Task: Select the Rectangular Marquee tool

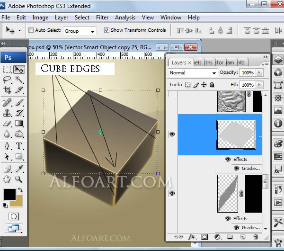Action: pos(7,70)
